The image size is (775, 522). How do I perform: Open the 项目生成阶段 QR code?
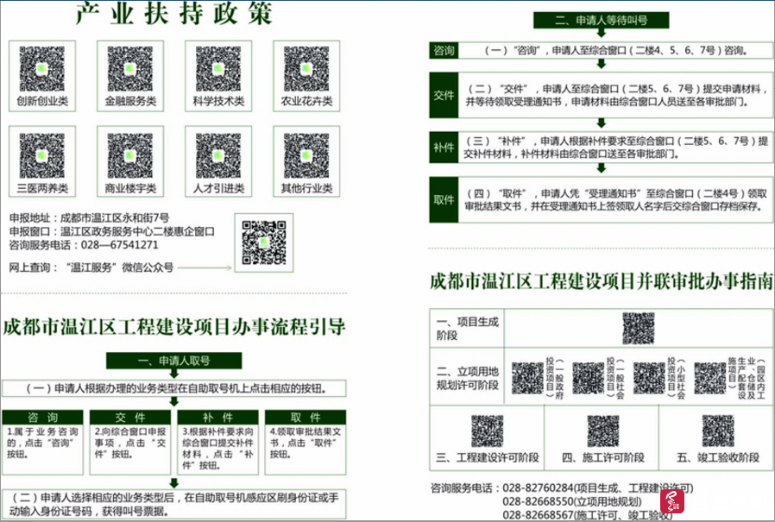(x=640, y=328)
